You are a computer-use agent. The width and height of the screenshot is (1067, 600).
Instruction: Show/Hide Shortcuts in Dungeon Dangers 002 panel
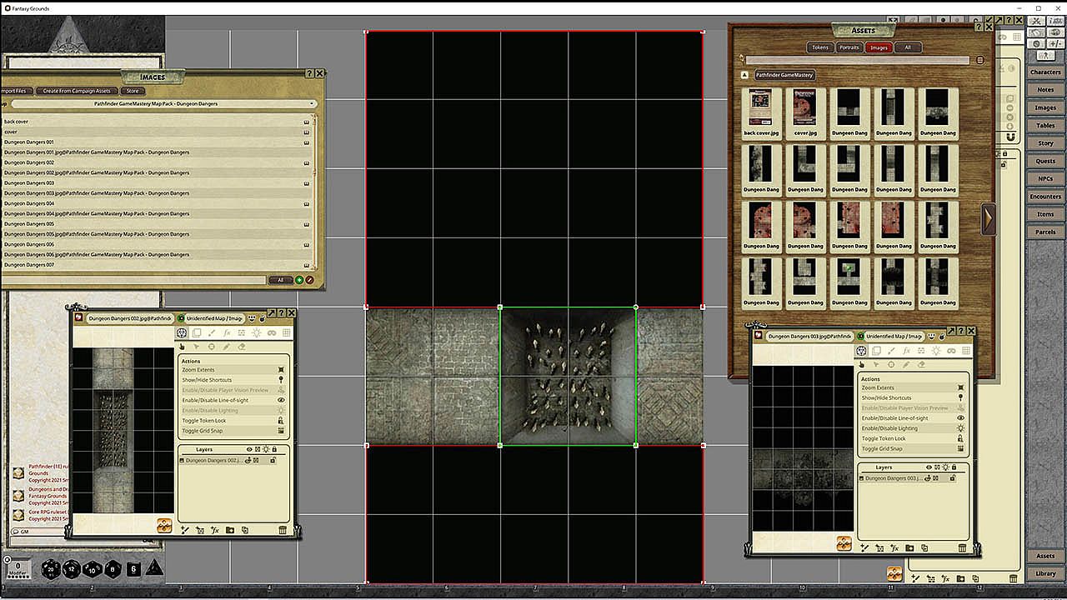pos(233,380)
